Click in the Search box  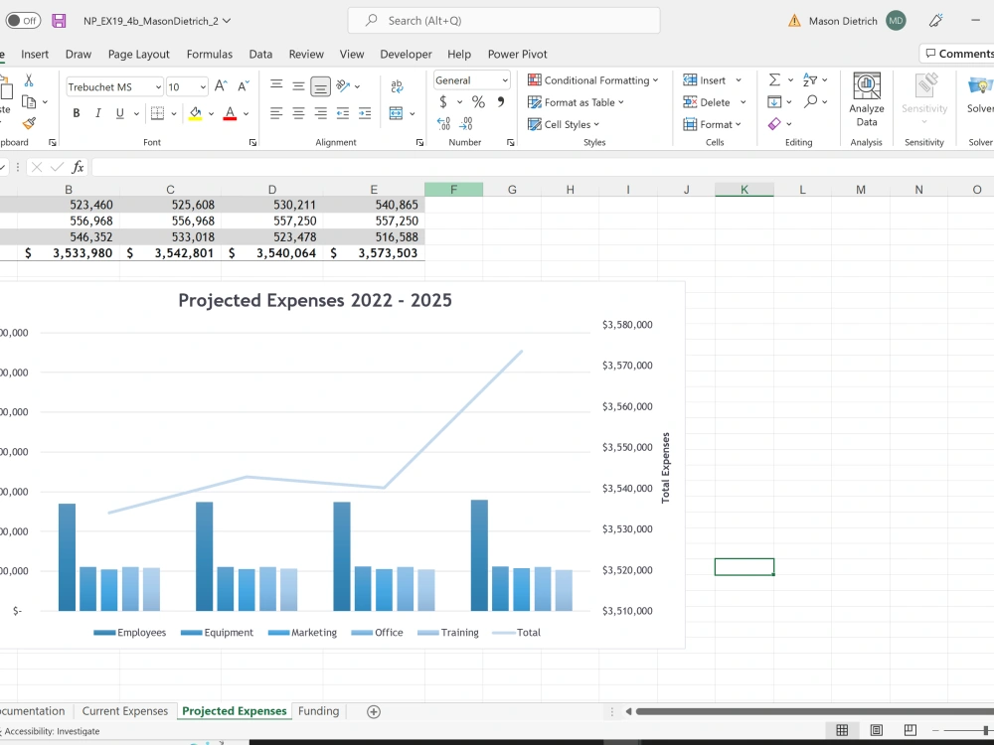click(x=504, y=21)
